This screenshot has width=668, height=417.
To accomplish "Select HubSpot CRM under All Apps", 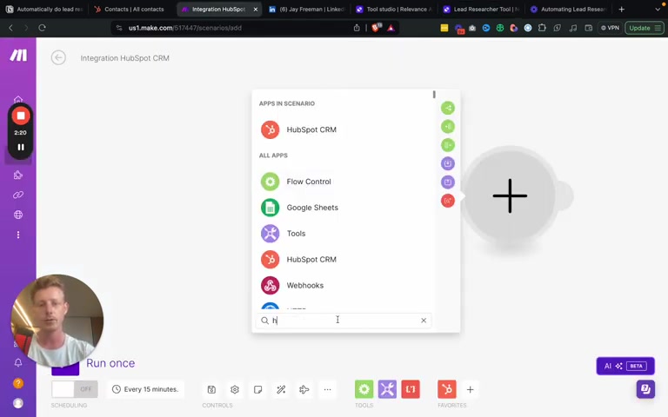I will click(344, 259).
